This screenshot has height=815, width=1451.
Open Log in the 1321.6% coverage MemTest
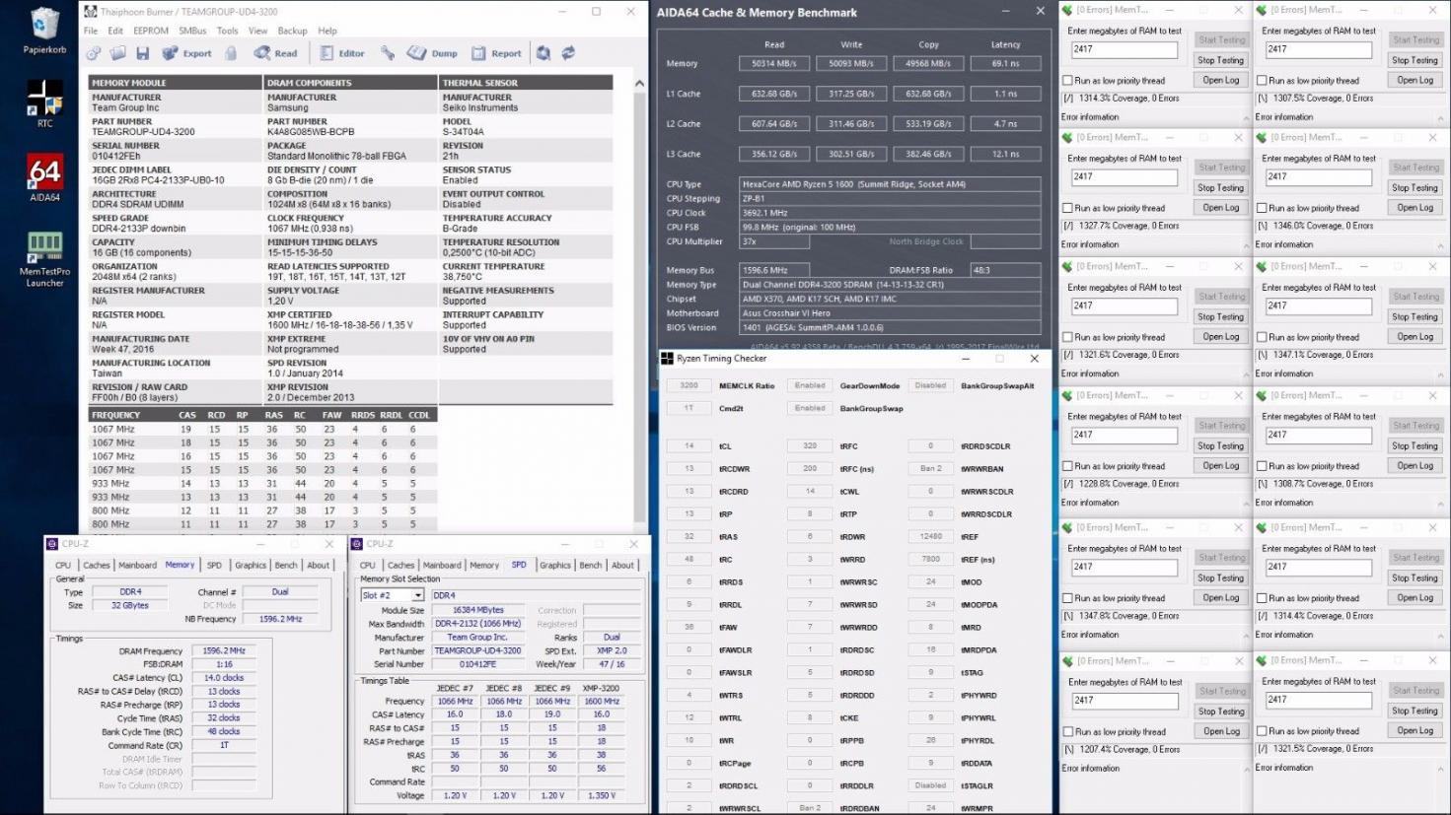(x=1220, y=336)
